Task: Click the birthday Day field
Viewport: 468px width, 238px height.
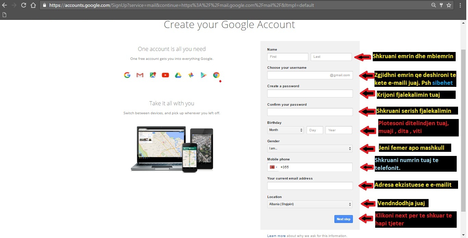Action: tap(315, 130)
